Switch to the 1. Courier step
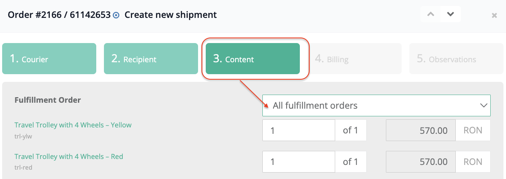Viewport: 506px width, 179px height. click(49, 59)
